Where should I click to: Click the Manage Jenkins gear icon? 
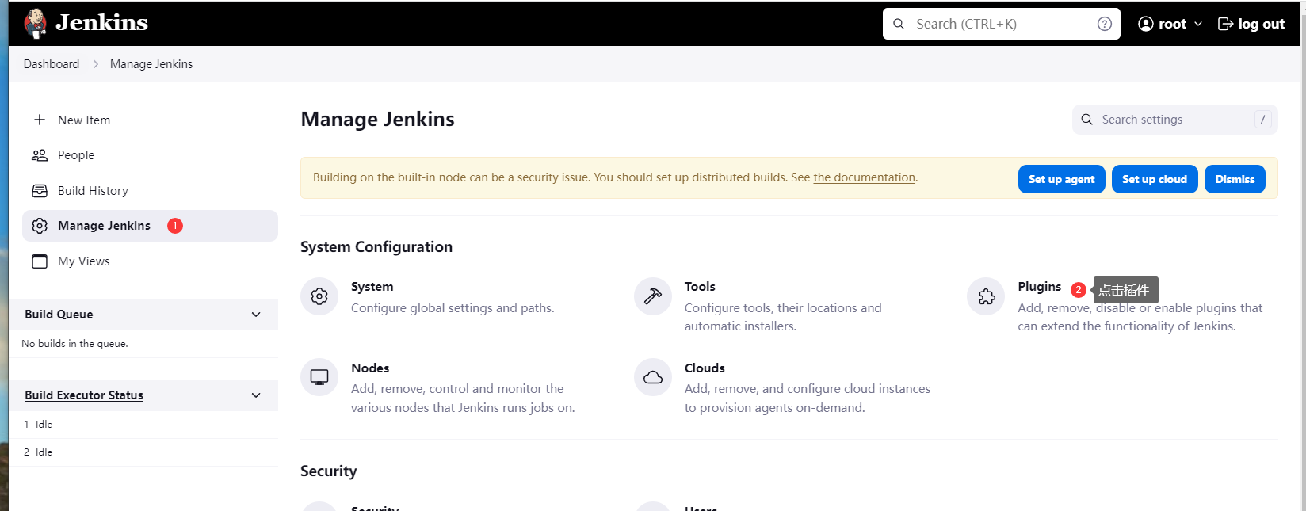(40, 226)
